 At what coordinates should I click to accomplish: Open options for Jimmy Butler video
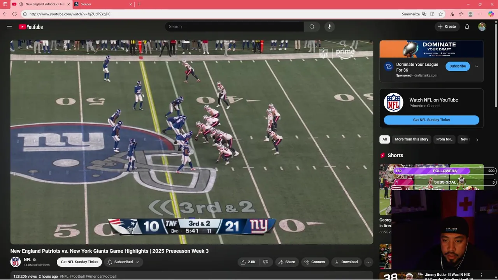click(x=482, y=275)
